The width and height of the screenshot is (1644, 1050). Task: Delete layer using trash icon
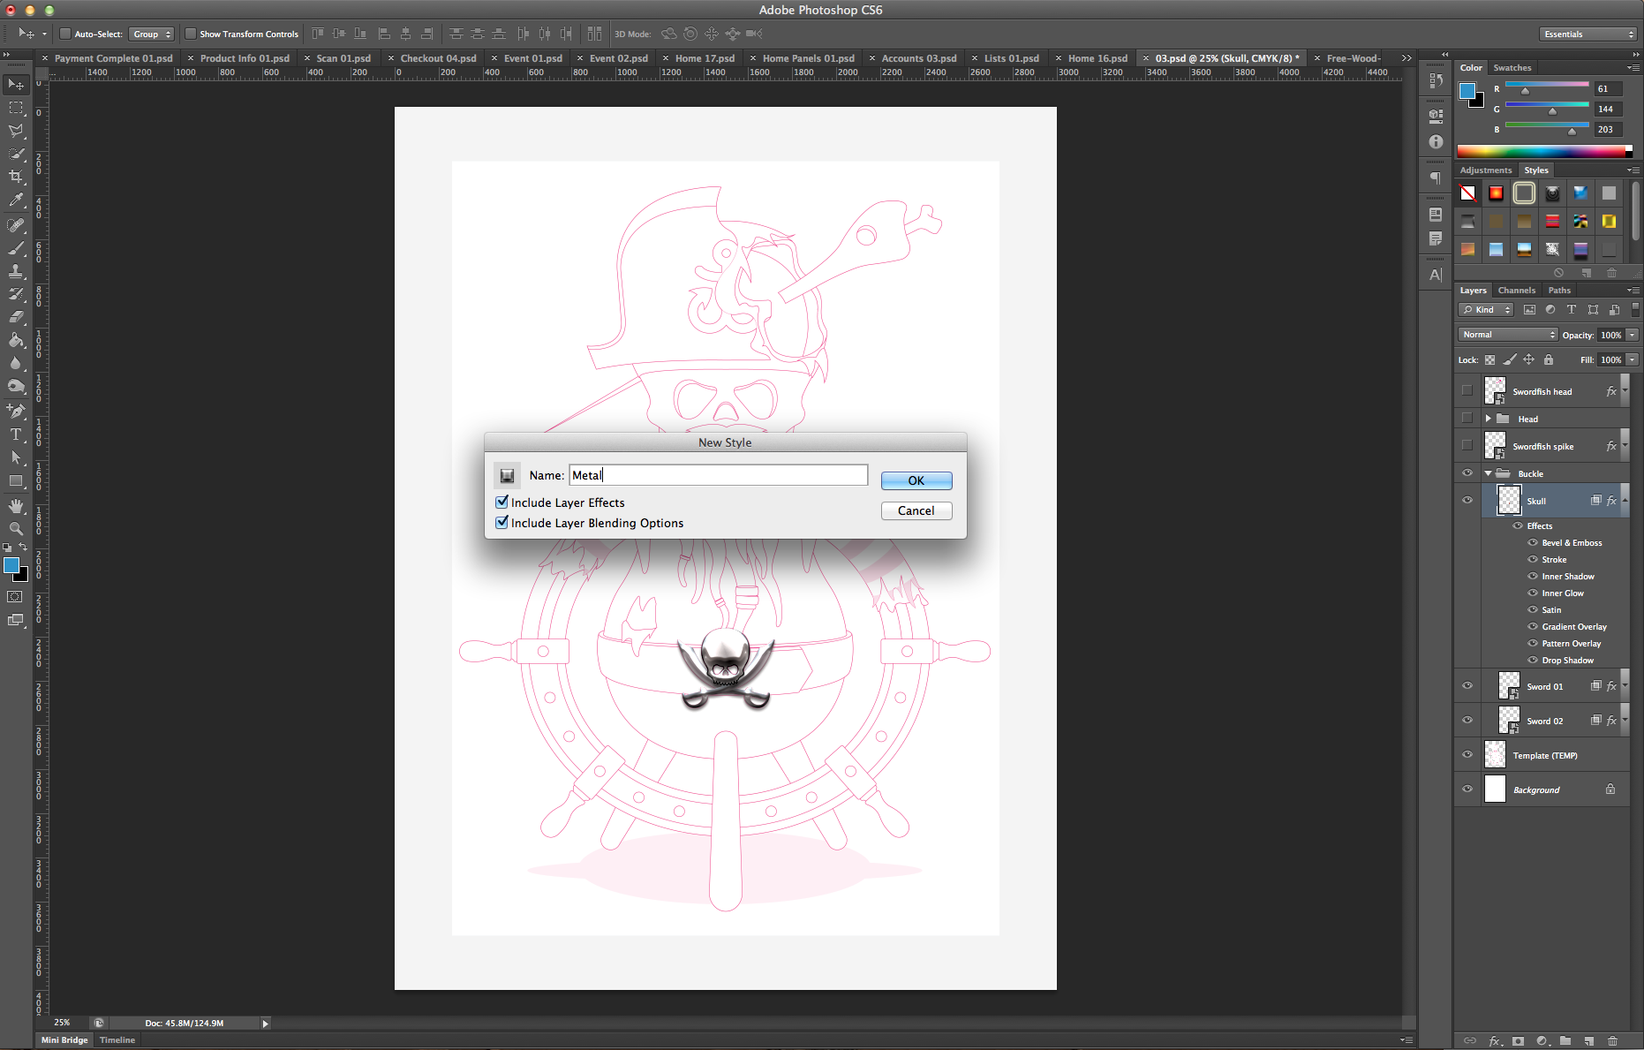coord(1612,1041)
